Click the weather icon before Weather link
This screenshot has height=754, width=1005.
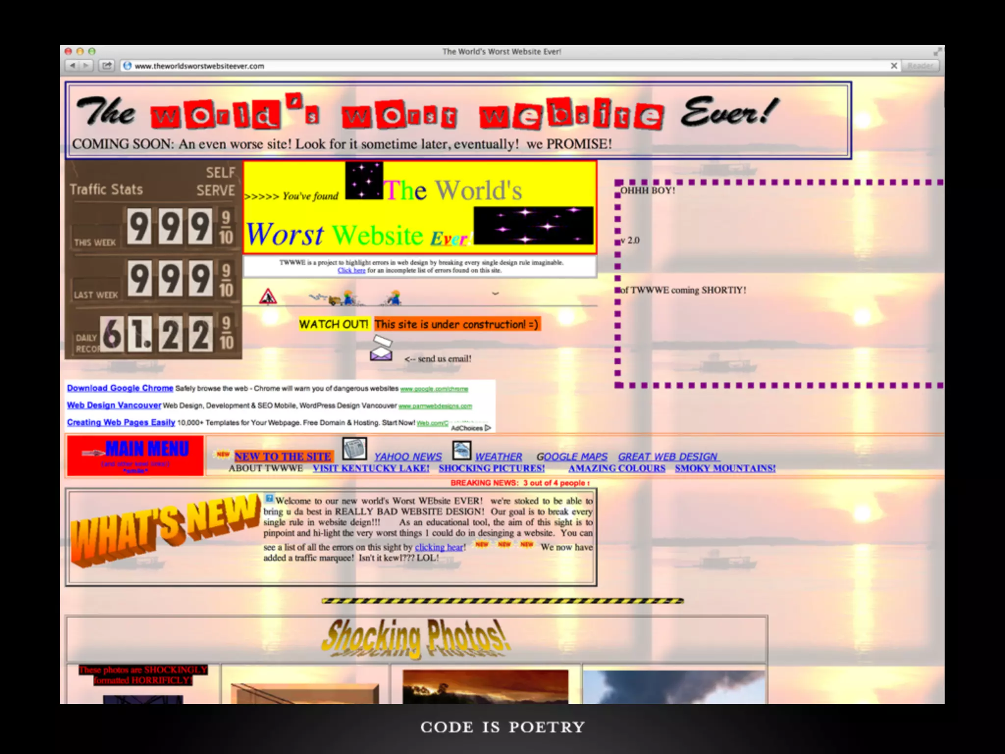click(461, 450)
